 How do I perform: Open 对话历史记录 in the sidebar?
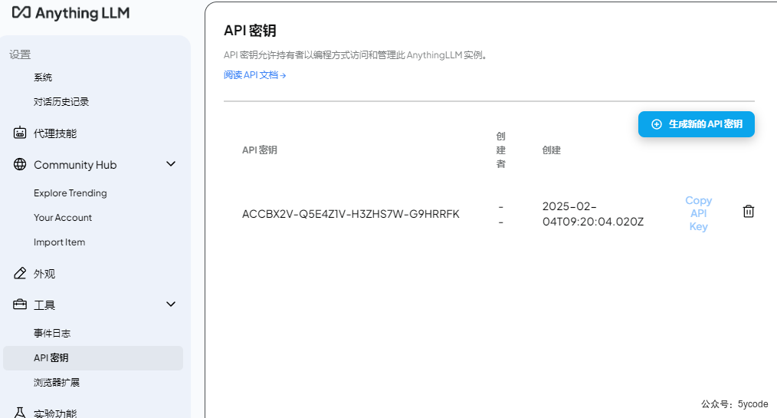61,102
